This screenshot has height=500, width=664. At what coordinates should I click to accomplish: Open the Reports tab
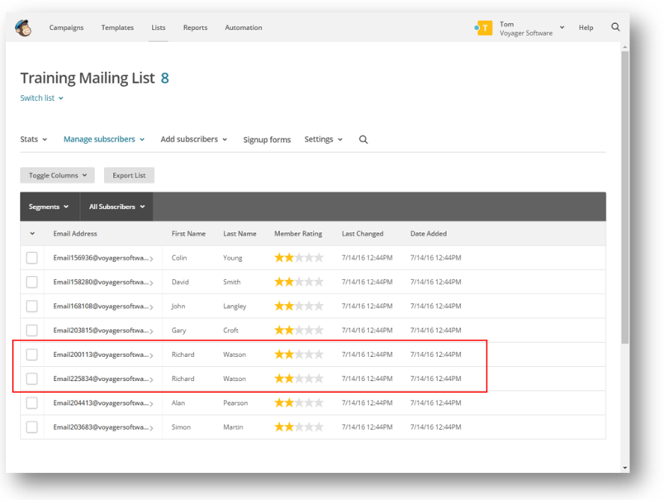(x=195, y=27)
